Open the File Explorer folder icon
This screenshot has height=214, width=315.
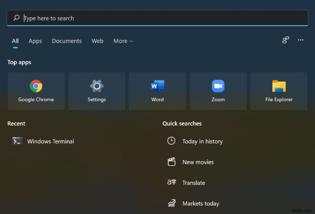(x=279, y=86)
